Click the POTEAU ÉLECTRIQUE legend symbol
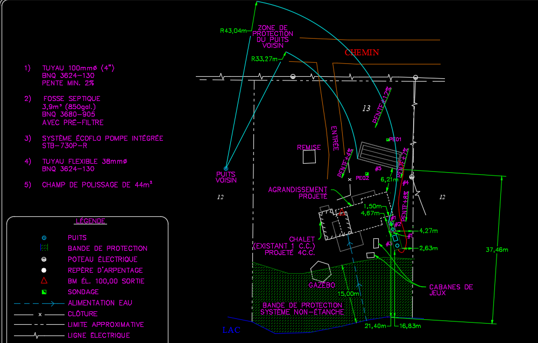 pyautogui.click(x=44, y=259)
